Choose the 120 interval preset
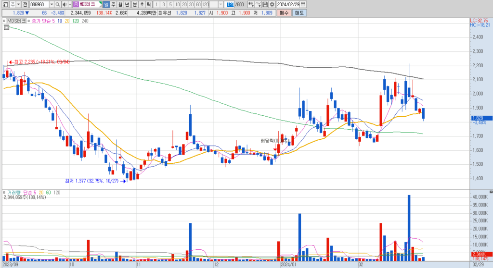Viewport: 493px width, 268px height. (x=205, y=4)
